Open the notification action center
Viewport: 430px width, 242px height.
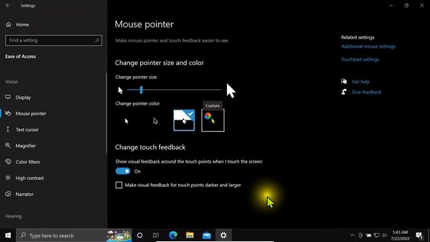click(419, 235)
